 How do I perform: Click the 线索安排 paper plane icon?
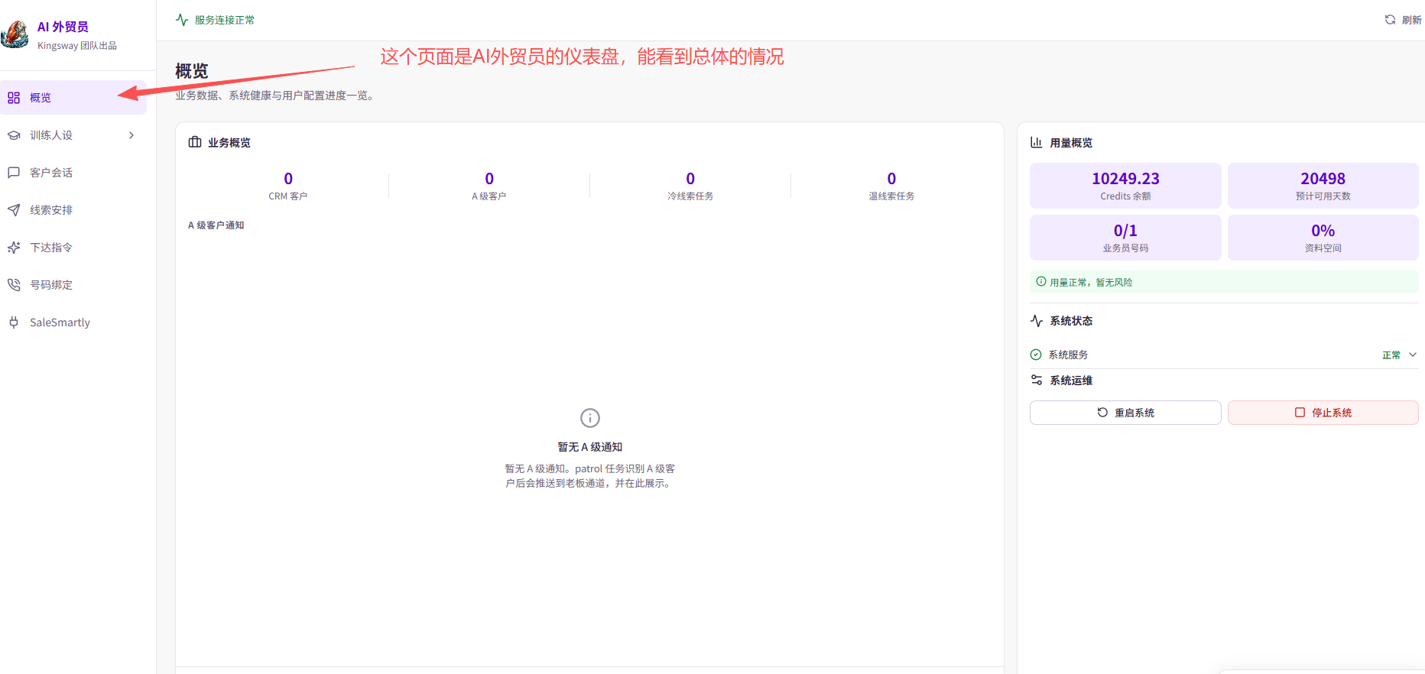[x=14, y=210]
